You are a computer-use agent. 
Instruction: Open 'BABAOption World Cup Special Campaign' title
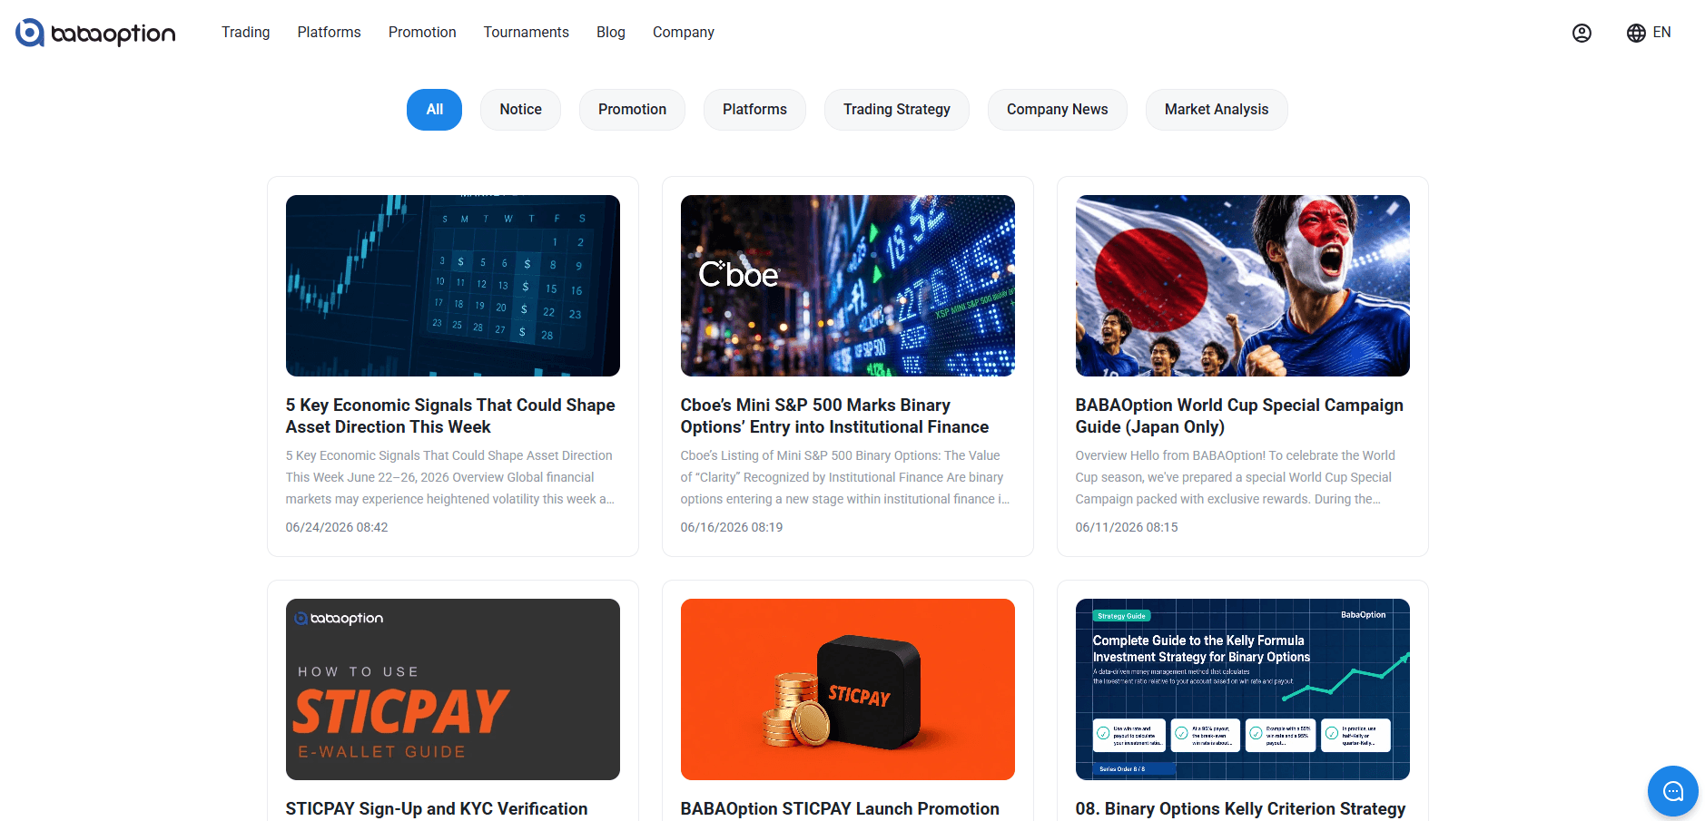coord(1239,416)
